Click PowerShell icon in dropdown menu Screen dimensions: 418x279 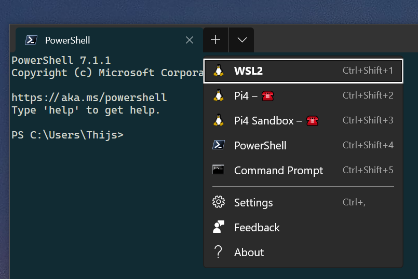219,145
